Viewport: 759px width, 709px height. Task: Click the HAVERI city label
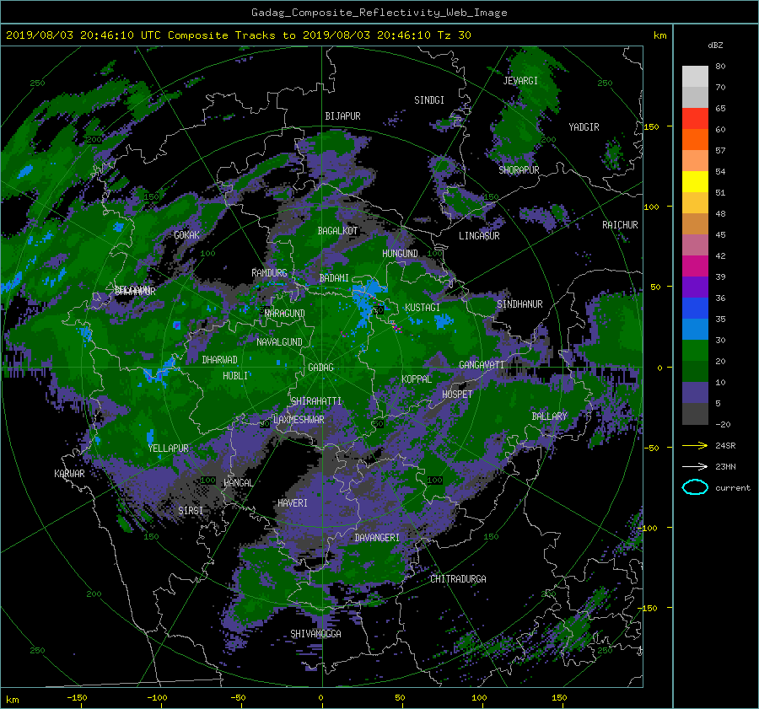click(293, 503)
